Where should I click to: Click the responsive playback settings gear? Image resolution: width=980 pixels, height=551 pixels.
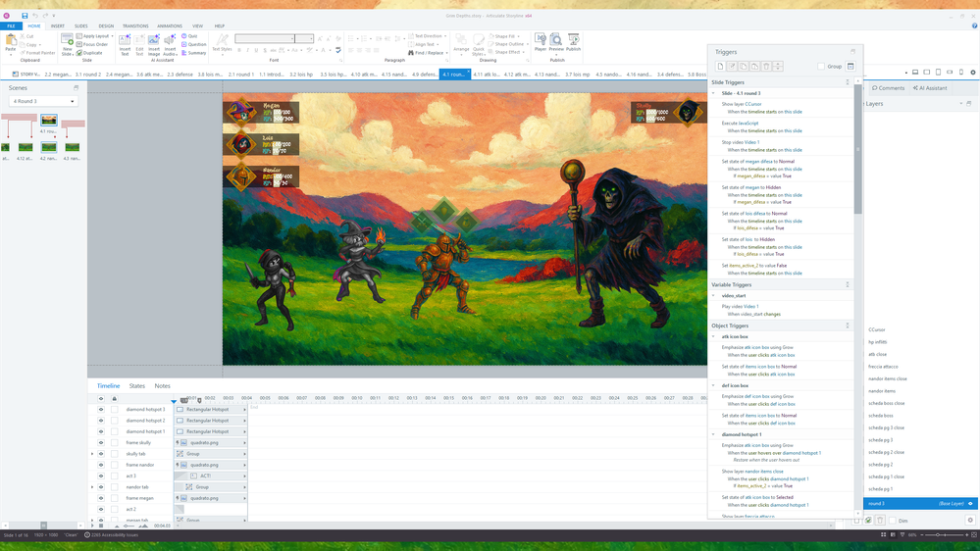tap(973, 73)
